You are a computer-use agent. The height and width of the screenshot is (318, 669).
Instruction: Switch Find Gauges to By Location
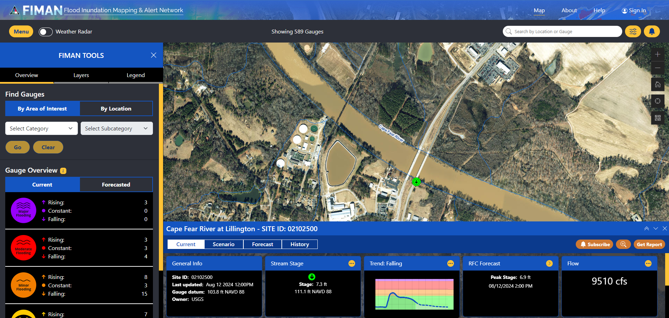coord(116,108)
